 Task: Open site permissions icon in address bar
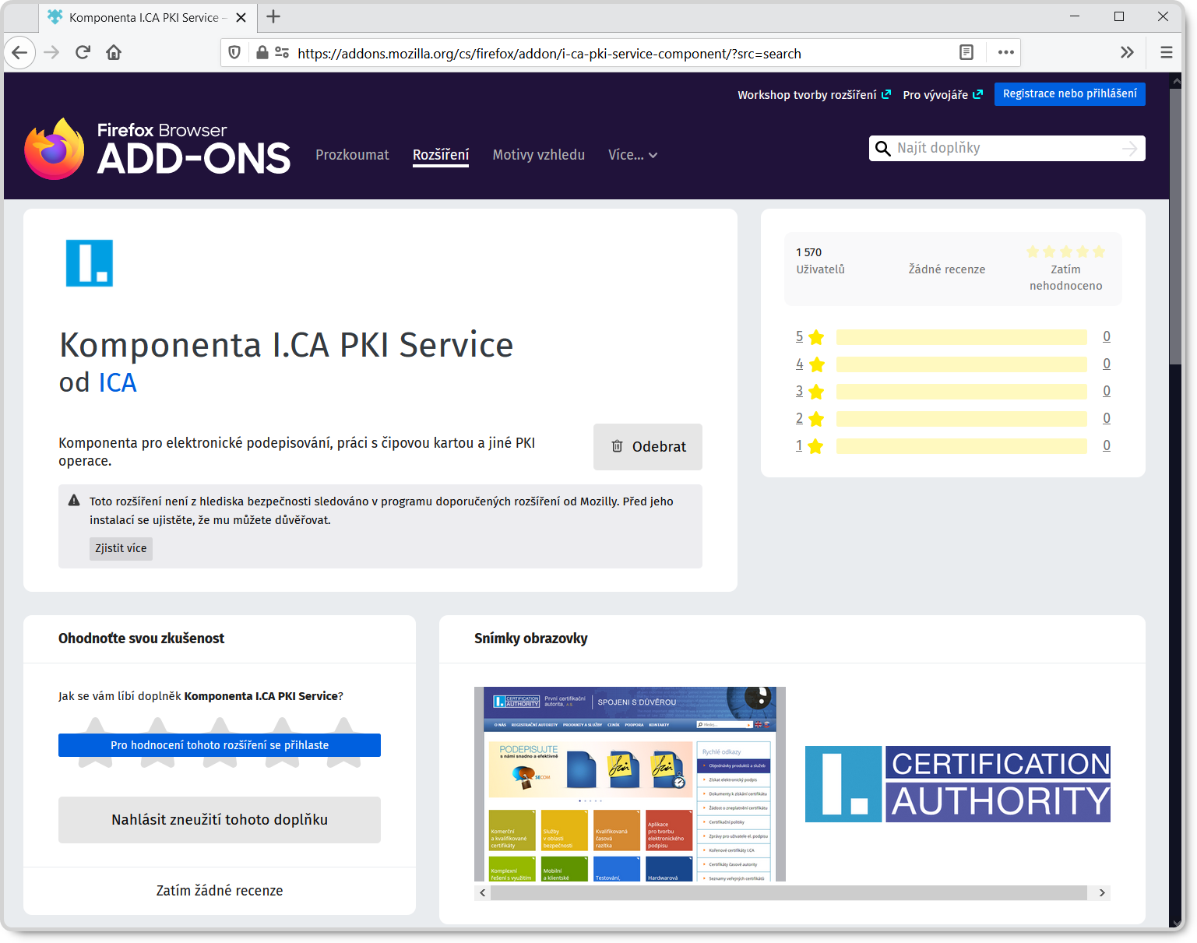pyautogui.click(x=282, y=53)
